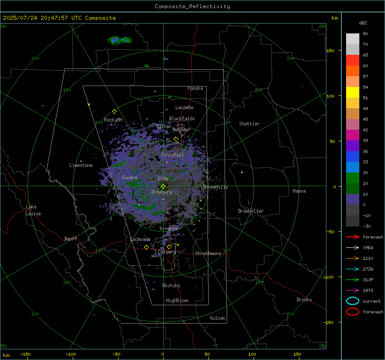Image resolution: width=385 pixels, height=360 pixels.
Task: Click the yellow diamond marker above Calgary label
Action: click(x=169, y=247)
